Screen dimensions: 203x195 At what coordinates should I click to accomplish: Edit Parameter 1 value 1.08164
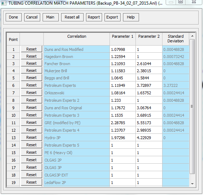[123, 93]
